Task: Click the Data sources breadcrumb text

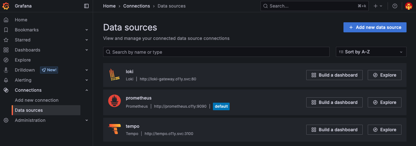Action: (172, 6)
